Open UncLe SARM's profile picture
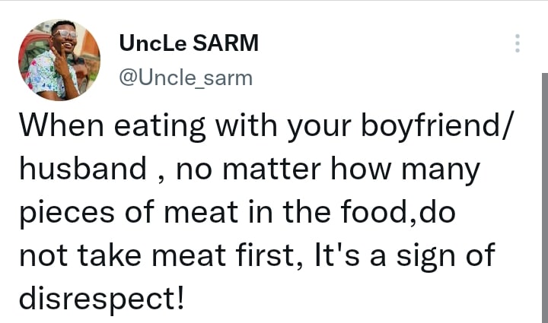 tap(59, 60)
